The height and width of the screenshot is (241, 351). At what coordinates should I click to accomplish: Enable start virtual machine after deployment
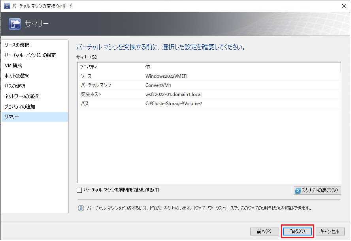(79, 190)
